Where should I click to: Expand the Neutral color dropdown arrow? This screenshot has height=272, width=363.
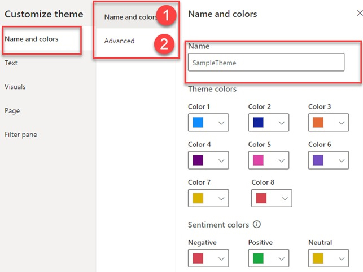click(342, 259)
